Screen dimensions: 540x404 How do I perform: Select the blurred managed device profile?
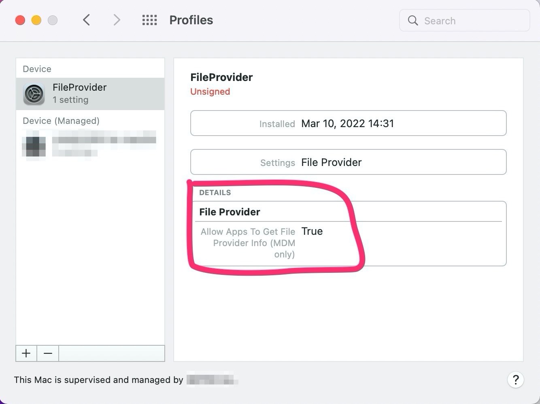[x=103, y=144]
